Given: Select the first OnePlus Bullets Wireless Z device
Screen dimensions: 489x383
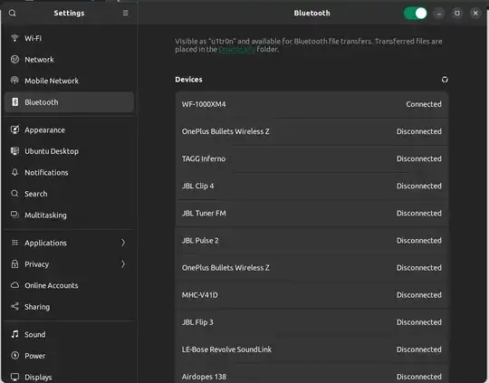Looking at the screenshot, I should (x=312, y=131).
